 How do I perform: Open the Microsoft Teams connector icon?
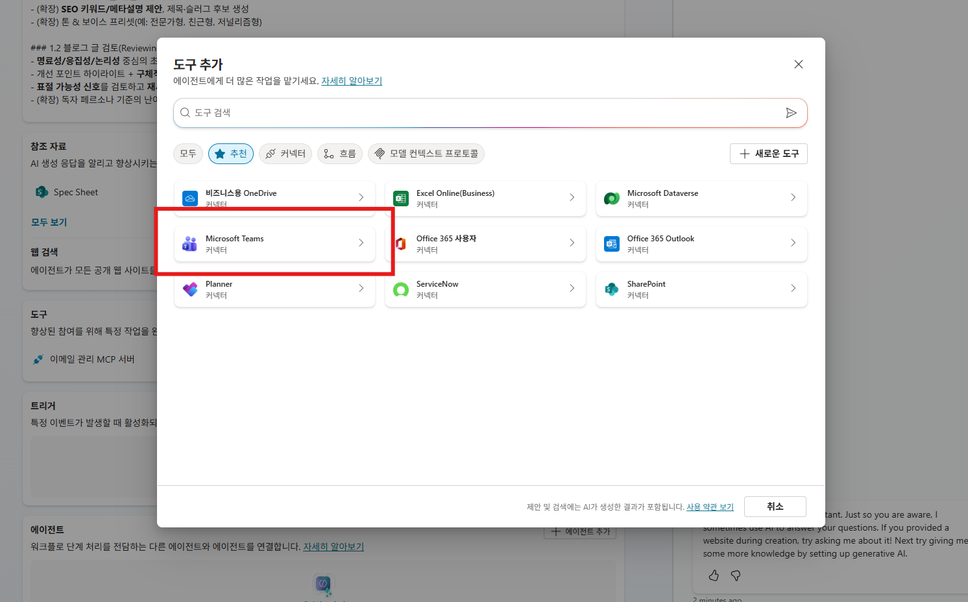point(189,243)
